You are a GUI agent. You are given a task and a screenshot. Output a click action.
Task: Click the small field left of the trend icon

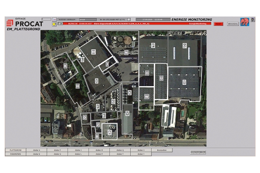[46, 19]
